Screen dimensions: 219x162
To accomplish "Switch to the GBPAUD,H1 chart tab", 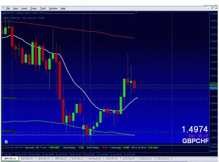I will point(27,159).
